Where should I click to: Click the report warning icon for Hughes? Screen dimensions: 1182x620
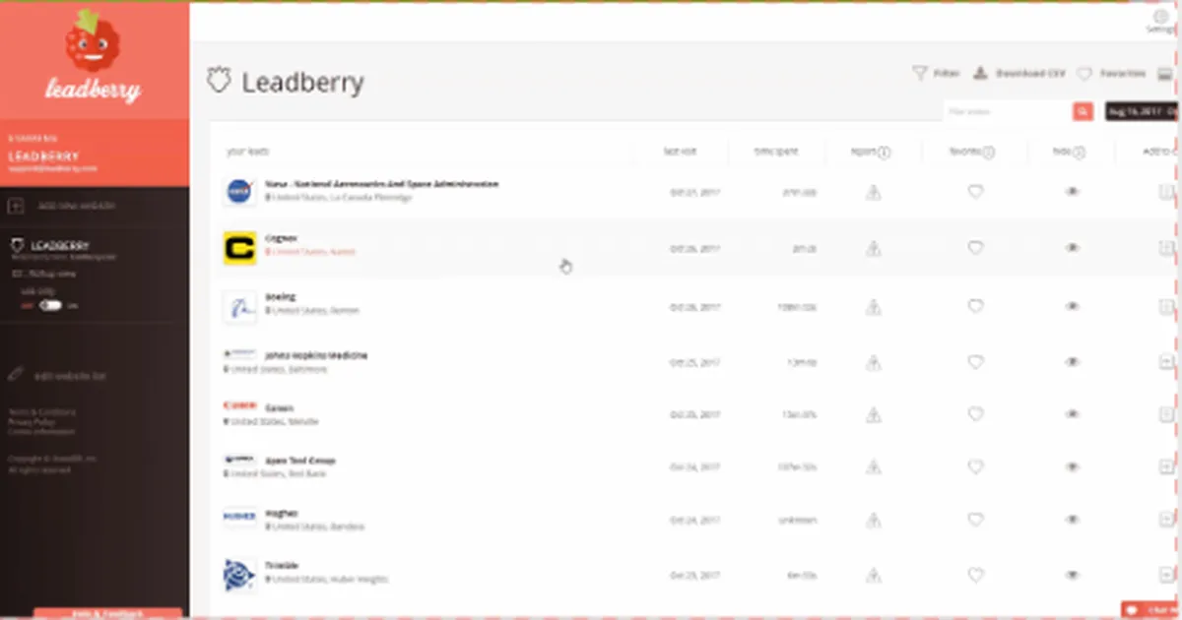(873, 520)
